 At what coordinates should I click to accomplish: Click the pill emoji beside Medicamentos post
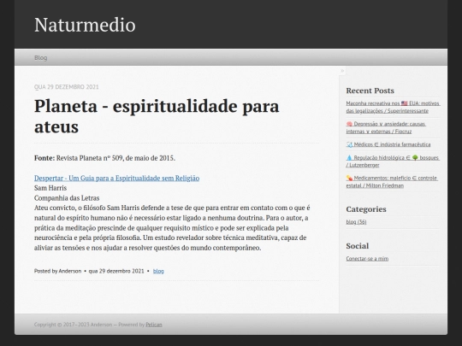349,178
